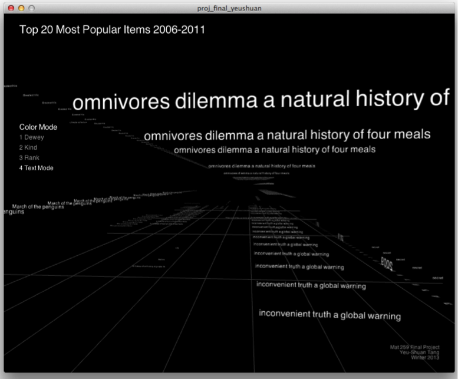This screenshot has width=458, height=379.
Task: Click the rotated 'good' label on right
Action: pyautogui.click(x=387, y=264)
